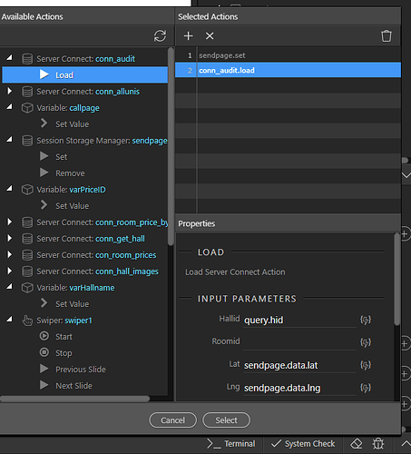Select the sendpage.set action row
Screen dimensions: 411x454
[288, 55]
